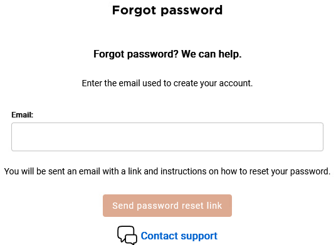
Task: Click the 'Enter the email used' instruction text
Action: 167,83
